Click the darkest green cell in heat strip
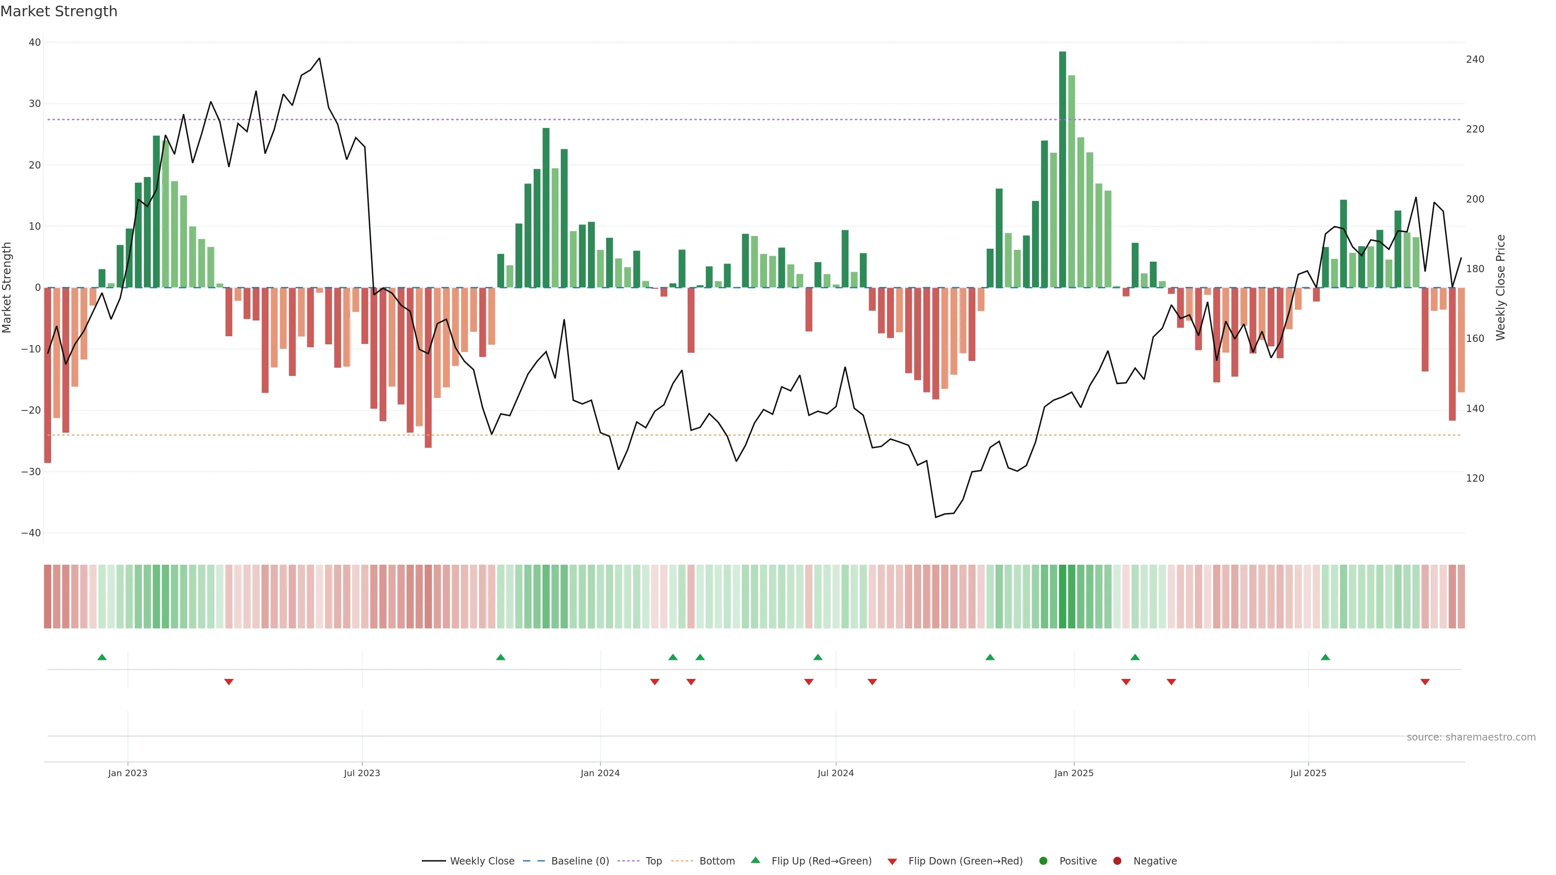 (x=1062, y=597)
